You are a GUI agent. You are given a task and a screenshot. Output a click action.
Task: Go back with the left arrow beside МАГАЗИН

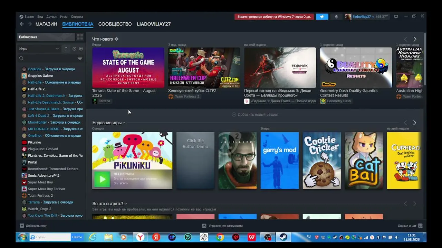point(22,24)
